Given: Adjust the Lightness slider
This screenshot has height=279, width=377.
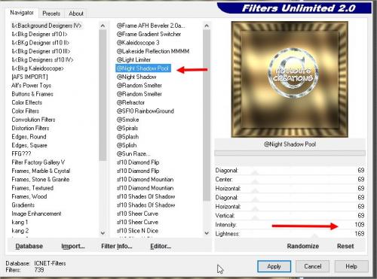Looking at the screenshot, I should (x=314, y=235).
